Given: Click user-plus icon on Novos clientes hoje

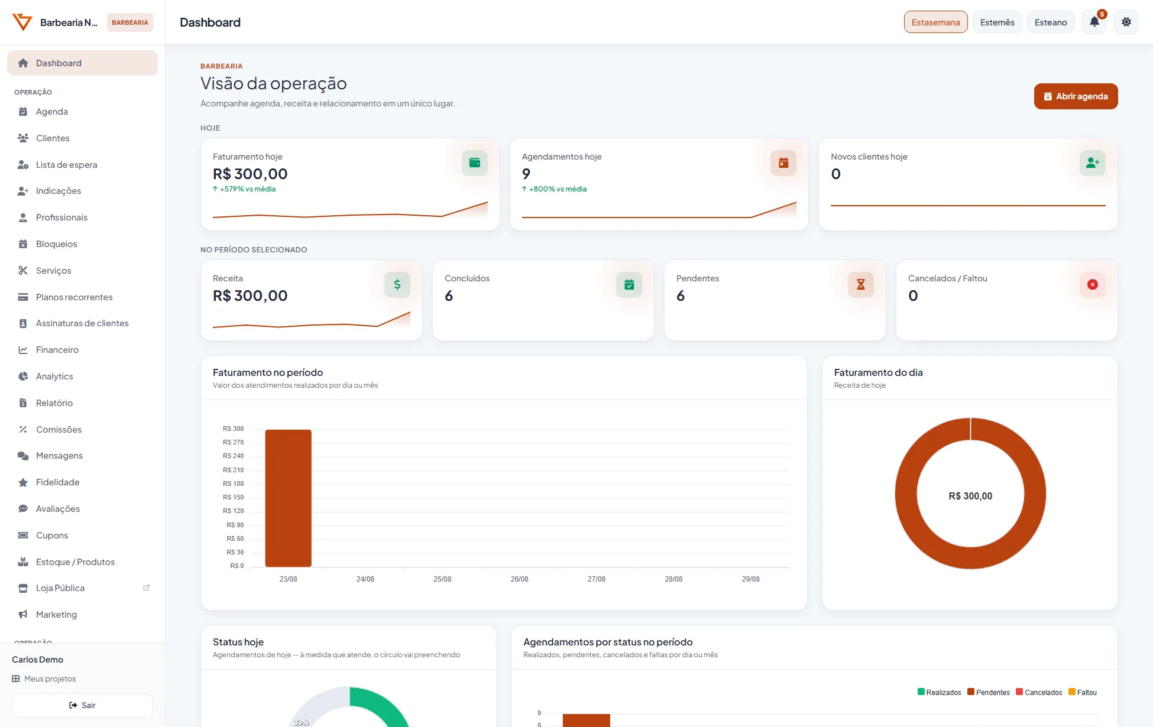Looking at the screenshot, I should coord(1093,163).
